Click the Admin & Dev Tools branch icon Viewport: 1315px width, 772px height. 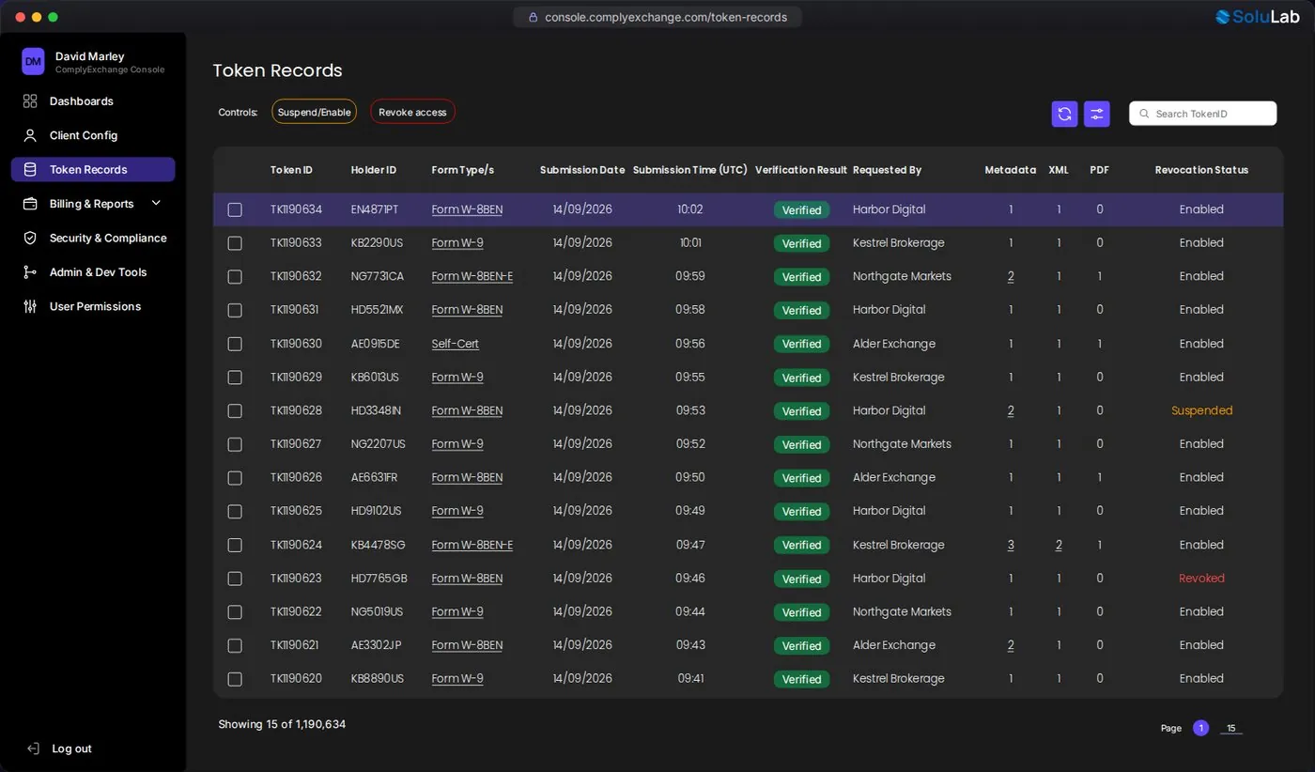click(30, 272)
